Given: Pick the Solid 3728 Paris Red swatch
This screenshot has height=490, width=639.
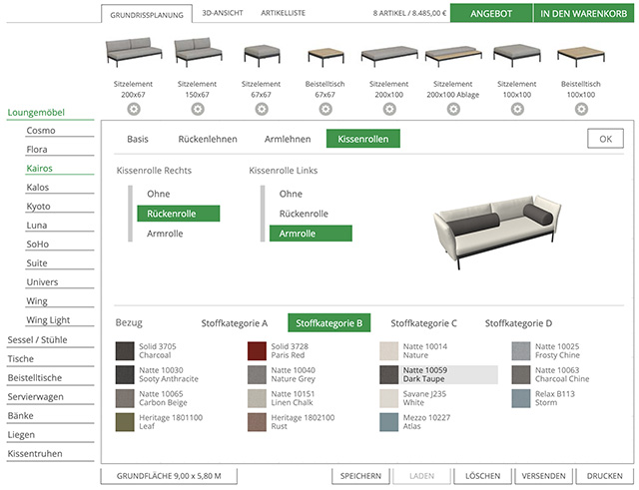Looking at the screenshot, I should 258,350.
